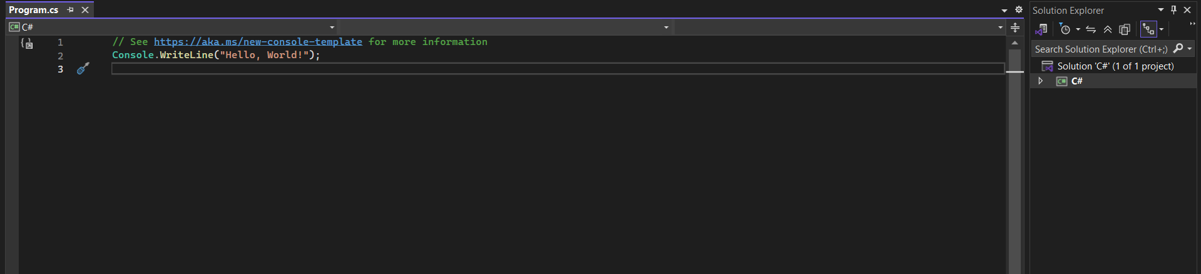Click the Solutions and Folders switch view icon

coord(1041,29)
